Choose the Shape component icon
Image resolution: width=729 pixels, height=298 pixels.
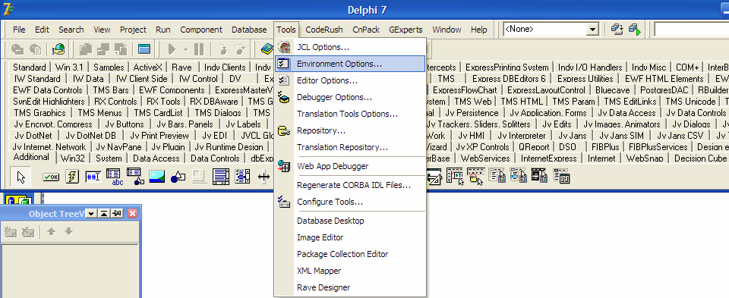(x=178, y=177)
